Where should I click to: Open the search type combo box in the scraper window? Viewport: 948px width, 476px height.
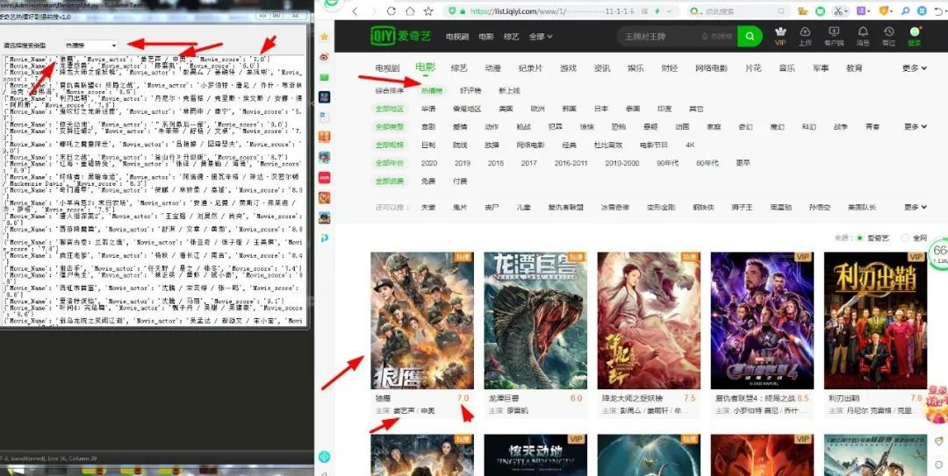click(90, 46)
